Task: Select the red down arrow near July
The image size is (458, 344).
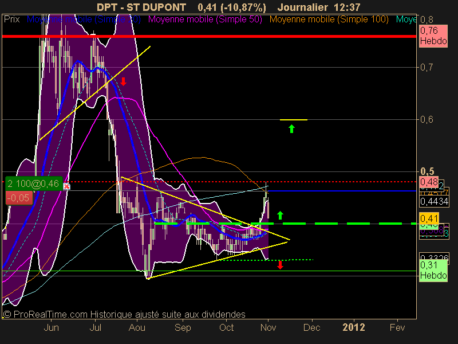Action: [x=123, y=81]
